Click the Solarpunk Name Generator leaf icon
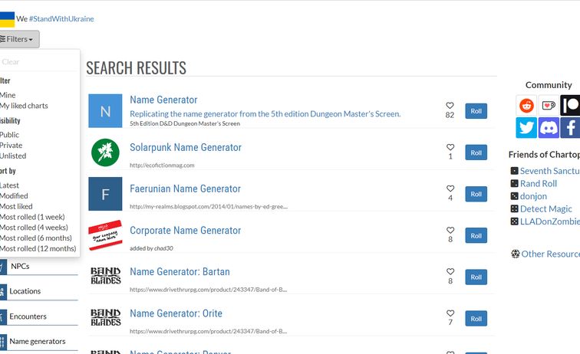Viewport: 580px width, 354px height. click(x=105, y=152)
